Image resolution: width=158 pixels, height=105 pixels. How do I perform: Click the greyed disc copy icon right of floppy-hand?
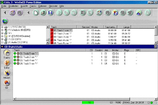[x=122, y=13]
